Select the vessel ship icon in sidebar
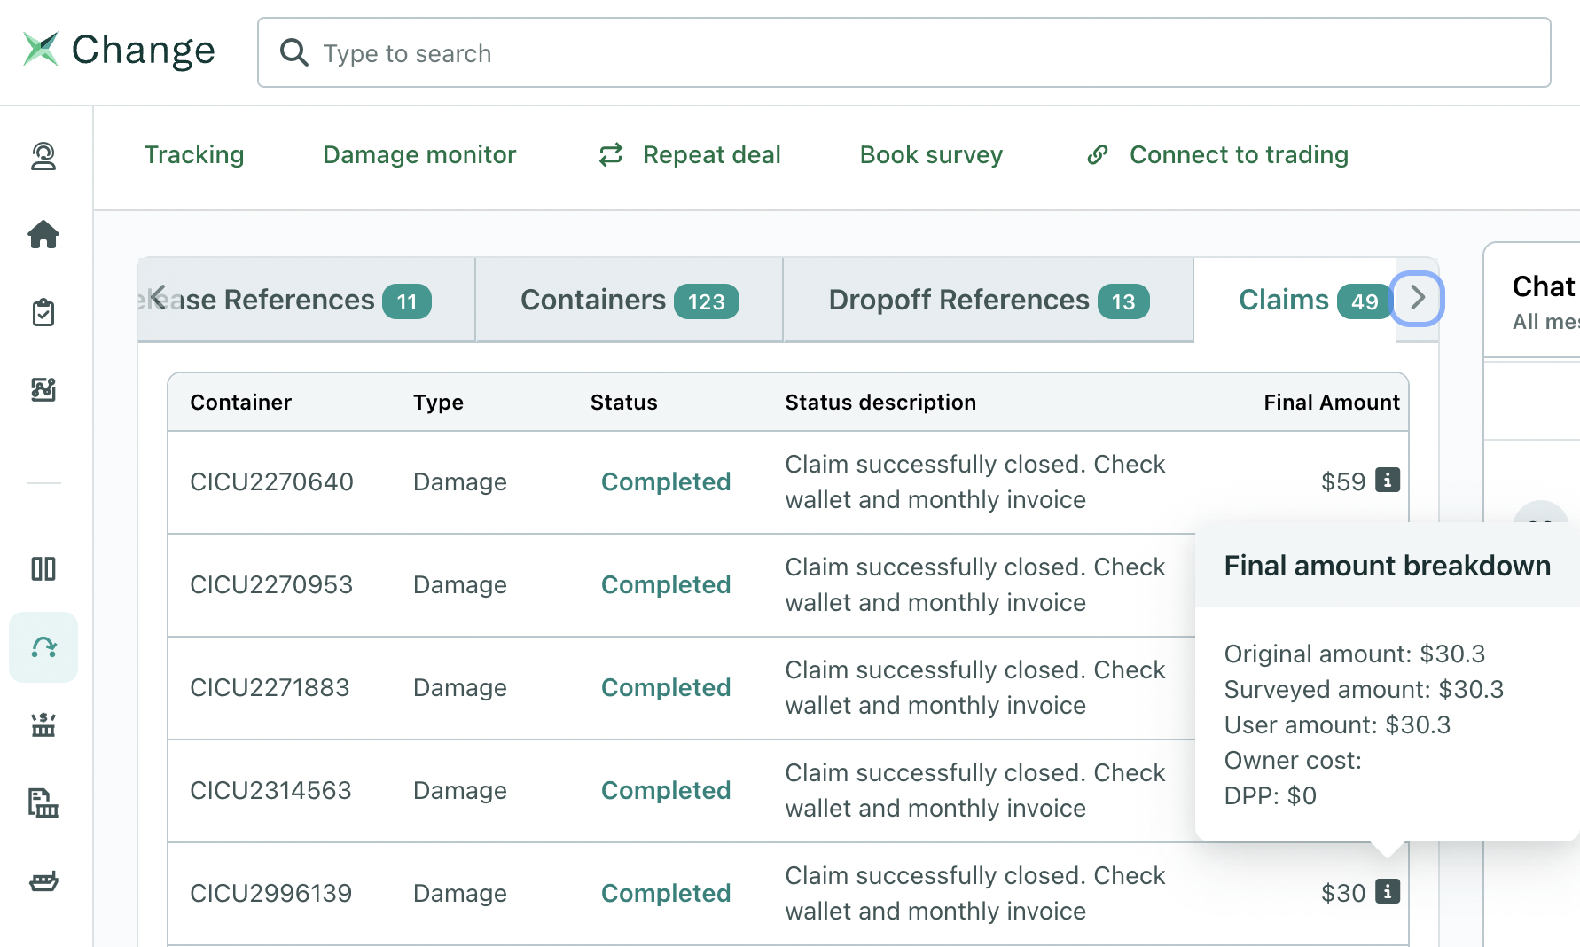This screenshot has height=947, width=1580. (43, 882)
